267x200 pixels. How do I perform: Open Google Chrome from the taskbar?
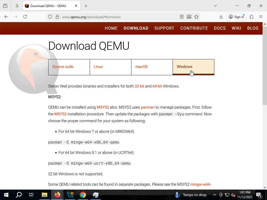83,195
